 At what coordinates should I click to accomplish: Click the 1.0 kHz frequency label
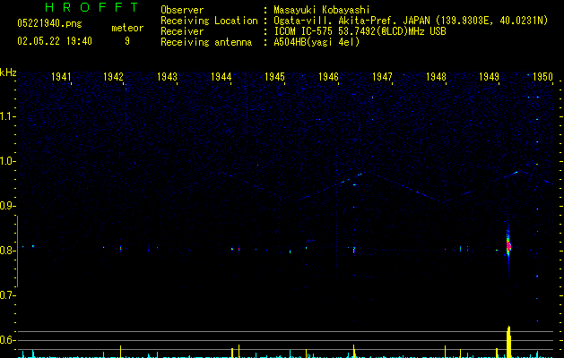click(x=7, y=161)
